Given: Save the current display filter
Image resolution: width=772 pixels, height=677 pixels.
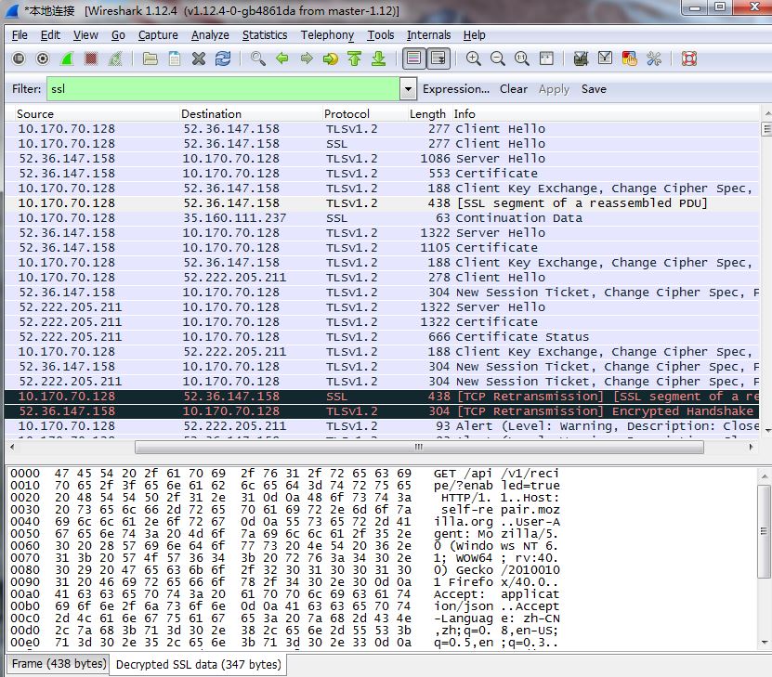Looking at the screenshot, I should [x=594, y=89].
